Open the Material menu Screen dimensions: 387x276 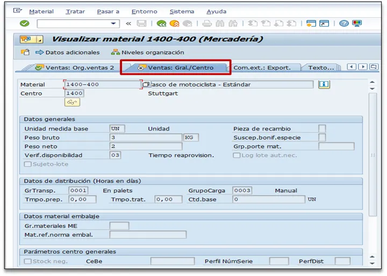click(41, 12)
